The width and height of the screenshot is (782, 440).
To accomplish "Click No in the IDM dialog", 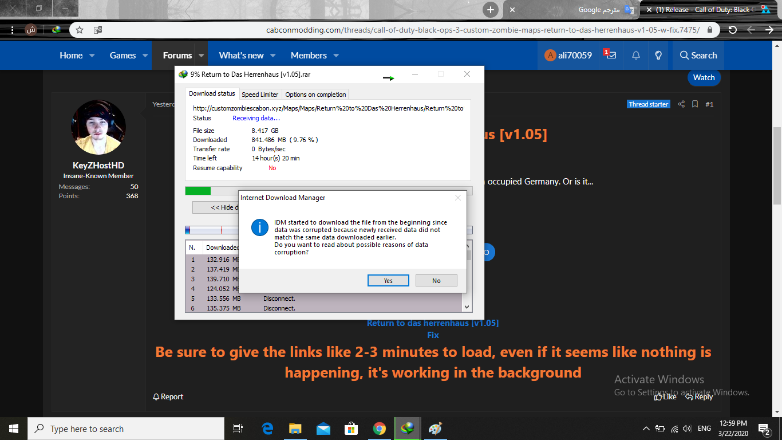I will point(436,281).
